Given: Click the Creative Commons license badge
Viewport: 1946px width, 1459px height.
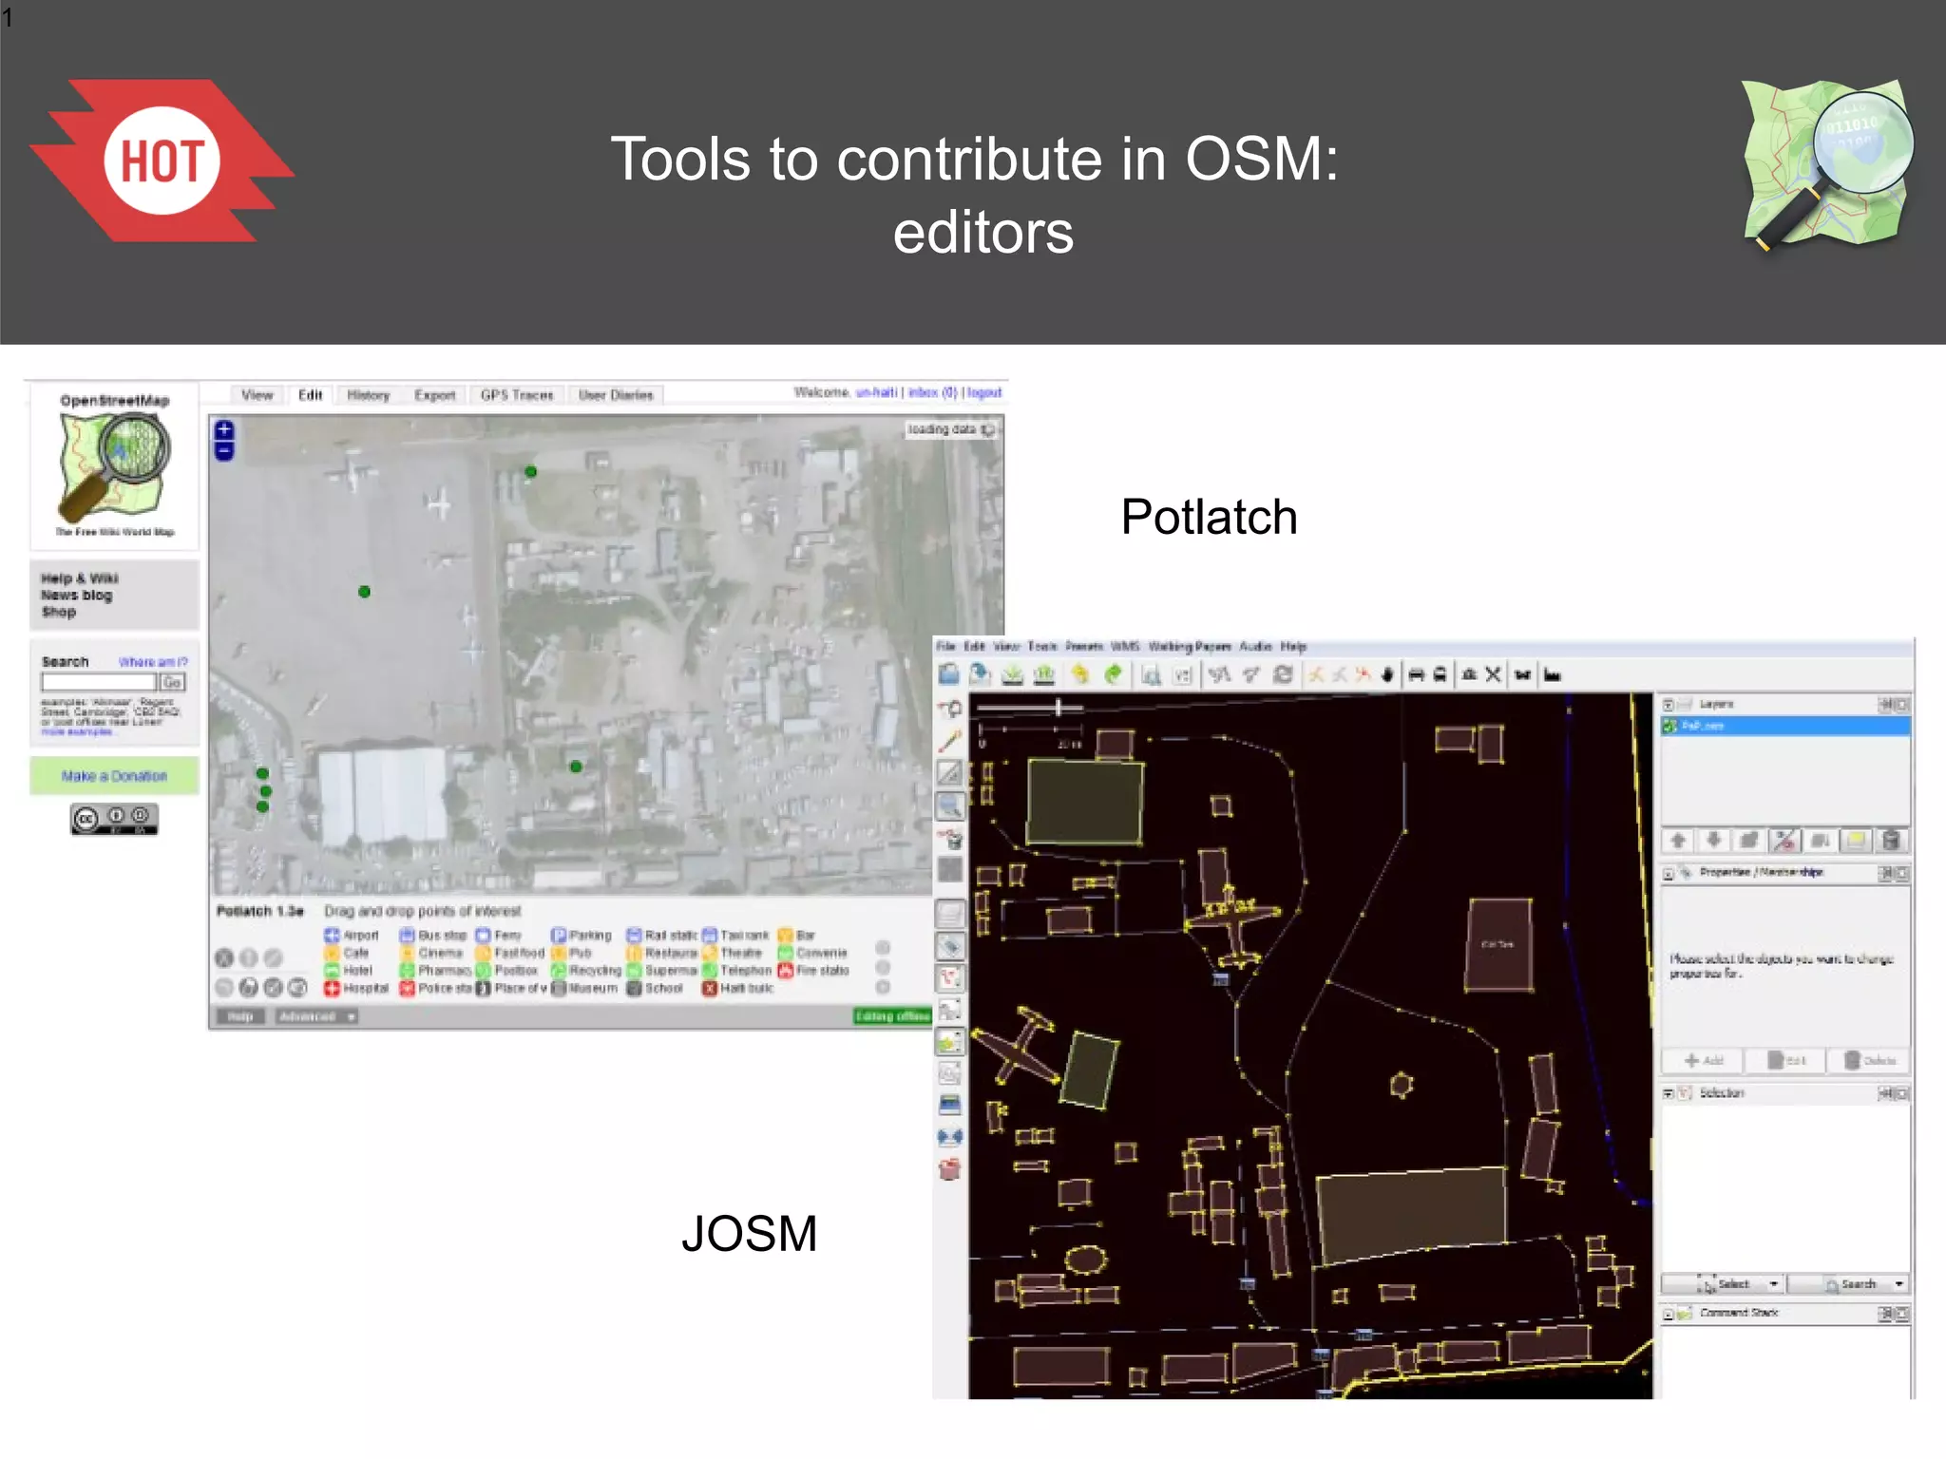Looking at the screenshot, I should tap(114, 819).
